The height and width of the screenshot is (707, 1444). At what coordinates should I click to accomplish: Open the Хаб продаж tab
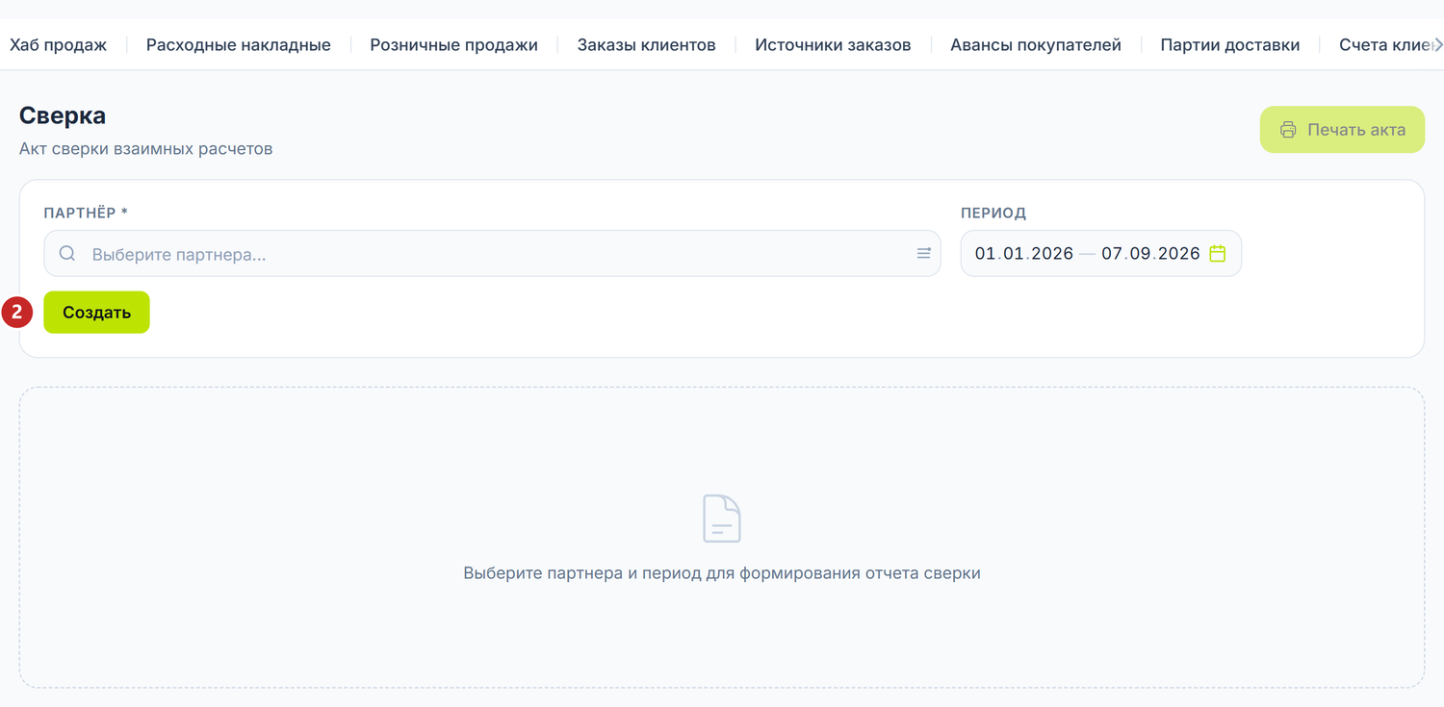pyautogui.click(x=58, y=44)
